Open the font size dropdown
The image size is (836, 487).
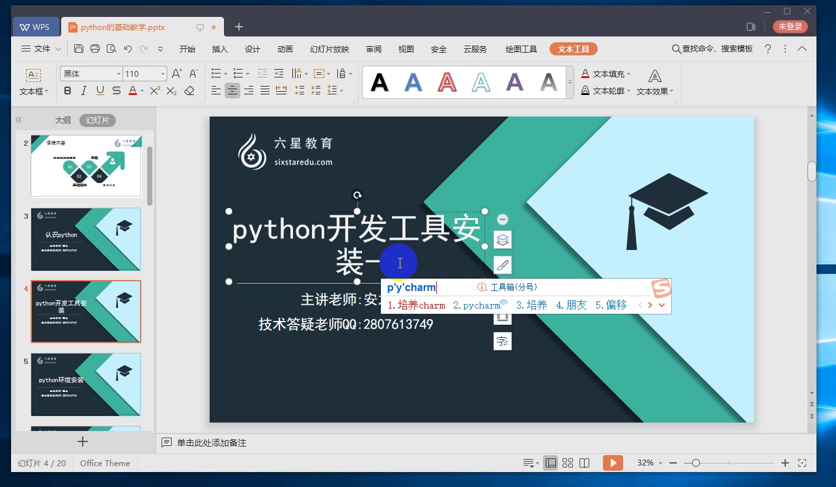163,74
